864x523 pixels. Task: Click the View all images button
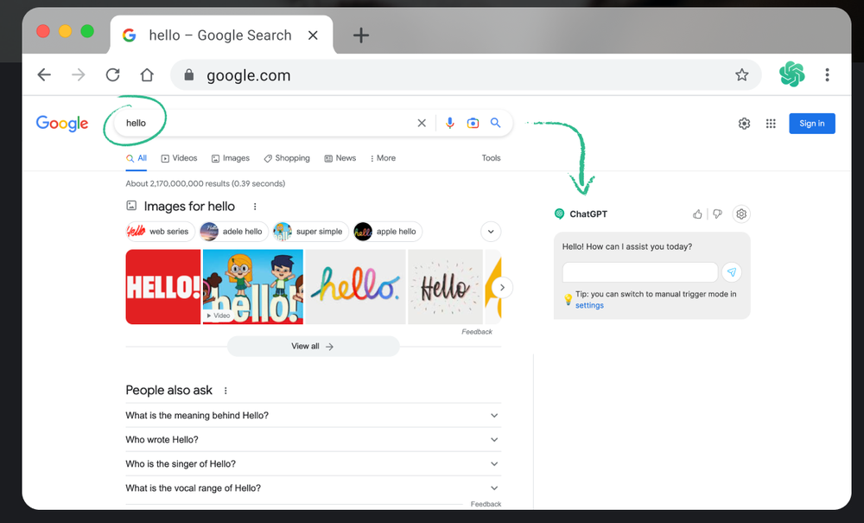coord(313,346)
